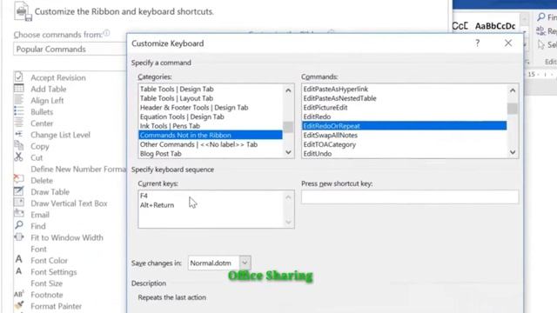The height and width of the screenshot is (313, 557).
Task: Click down arrow of Current keys scrollbar
Action: click(x=288, y=223)
